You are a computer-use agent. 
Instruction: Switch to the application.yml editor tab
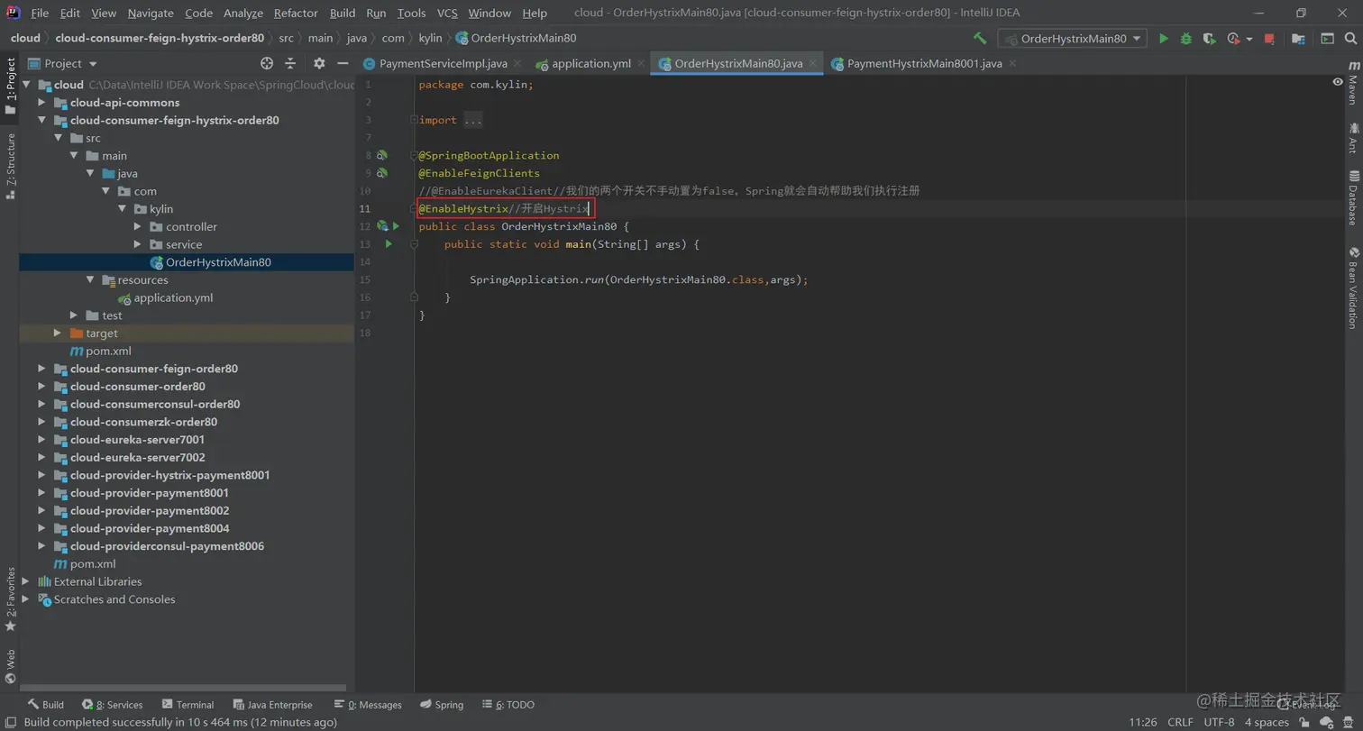click(x=590, y=64)
